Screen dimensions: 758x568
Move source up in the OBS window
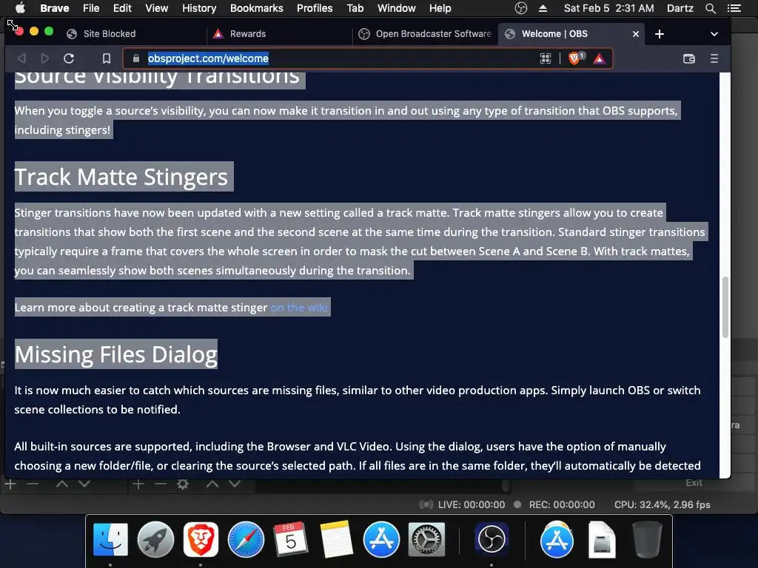coord(212,484)
